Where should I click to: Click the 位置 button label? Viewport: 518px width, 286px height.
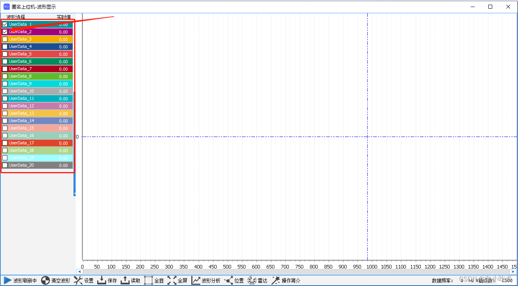point(239,281)
